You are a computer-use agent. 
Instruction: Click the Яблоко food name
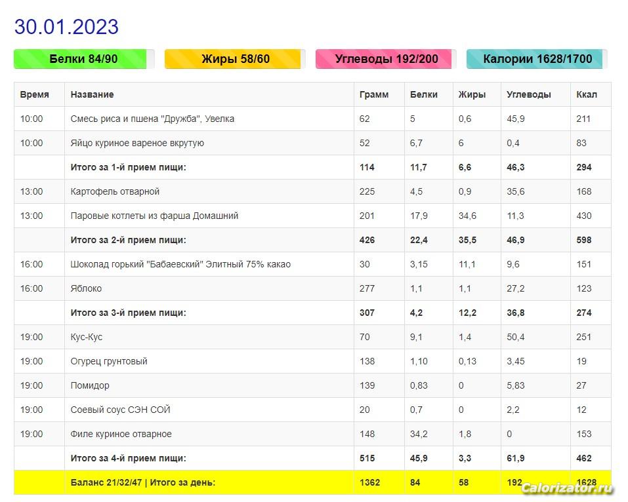click(86, 288)
